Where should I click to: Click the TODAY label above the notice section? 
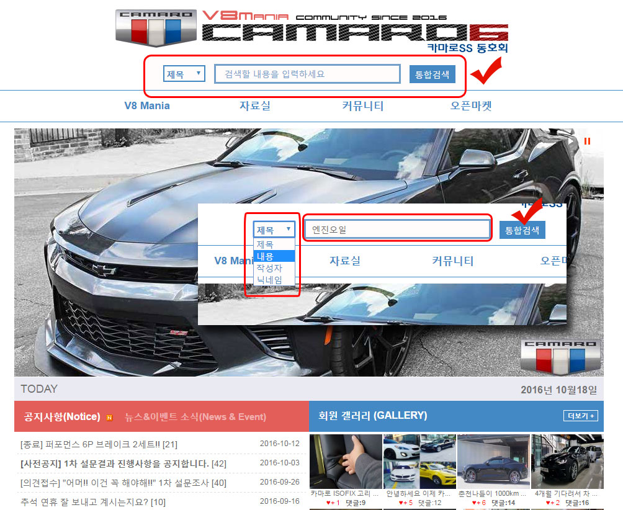39,389
